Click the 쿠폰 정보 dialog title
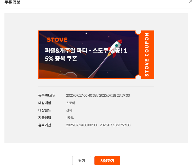192x168 pixels. [12, 2]
